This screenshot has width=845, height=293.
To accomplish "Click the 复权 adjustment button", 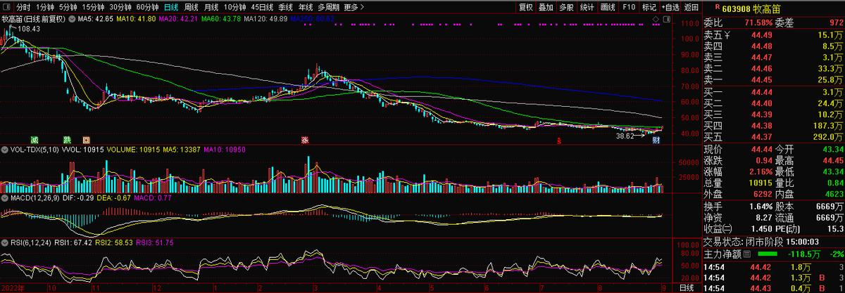I will pos(526,7).
